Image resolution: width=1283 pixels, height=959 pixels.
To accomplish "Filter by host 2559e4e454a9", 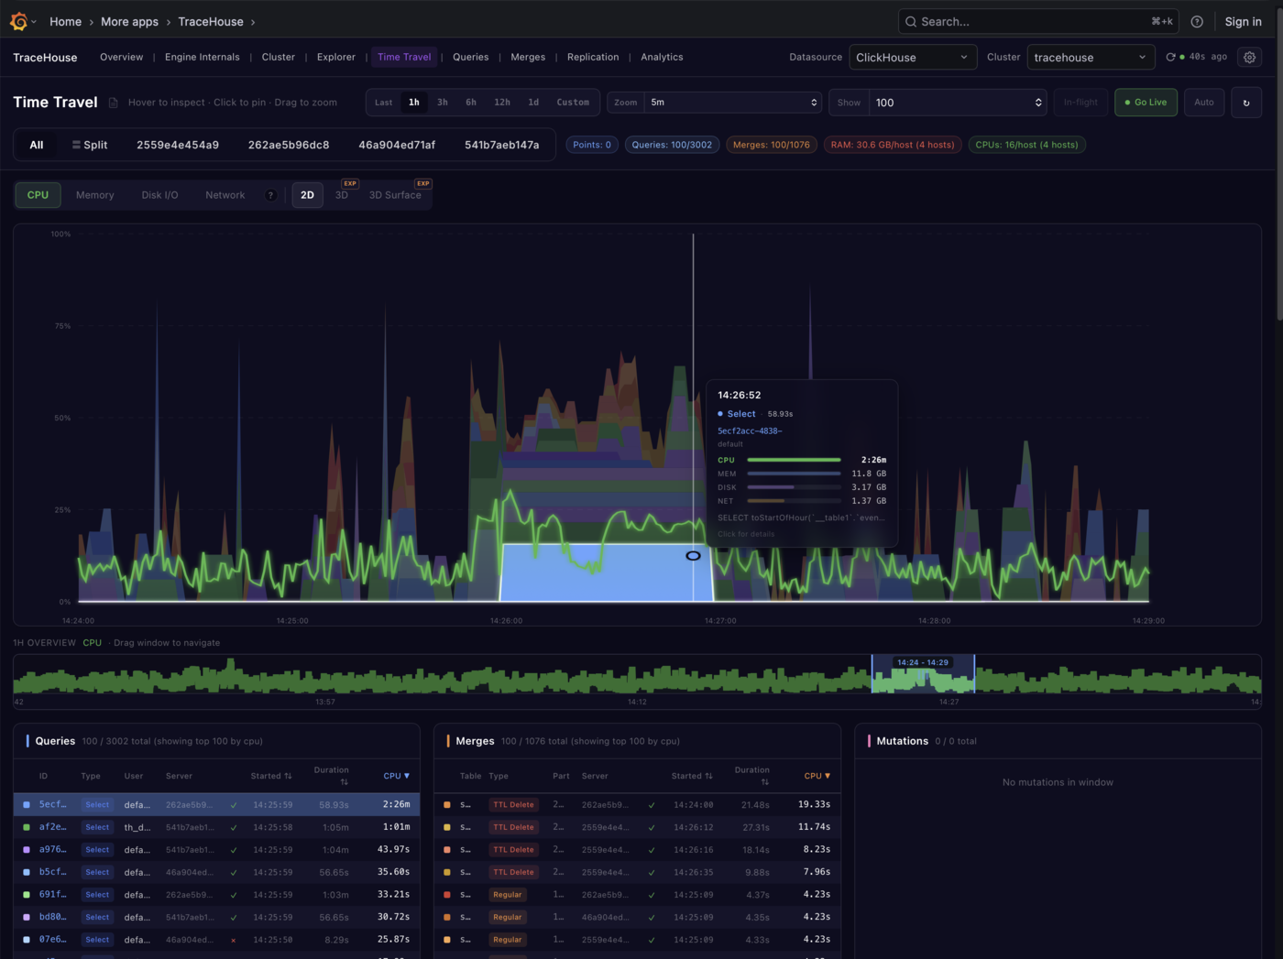I will 178,145.
